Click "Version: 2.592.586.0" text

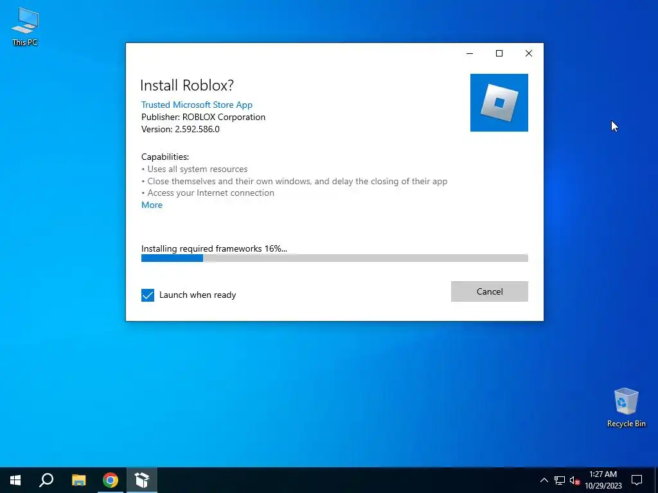coord(181,129)
